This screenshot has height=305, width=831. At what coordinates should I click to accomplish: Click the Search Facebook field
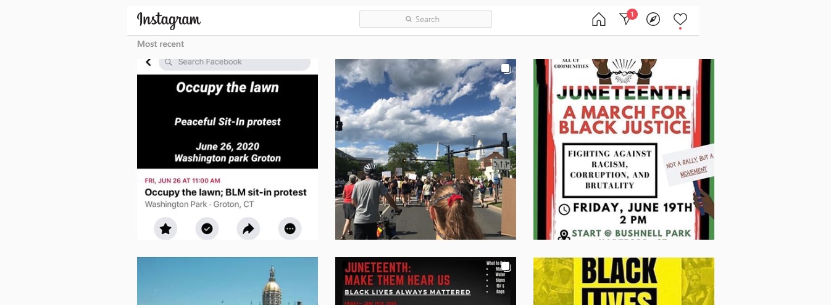tap(235, 62)
